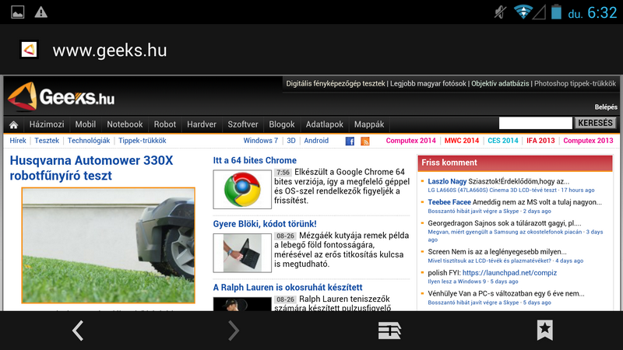623x350 pixels.
Task: Click the home icon in site navigation
Action: tap(13, 124)
